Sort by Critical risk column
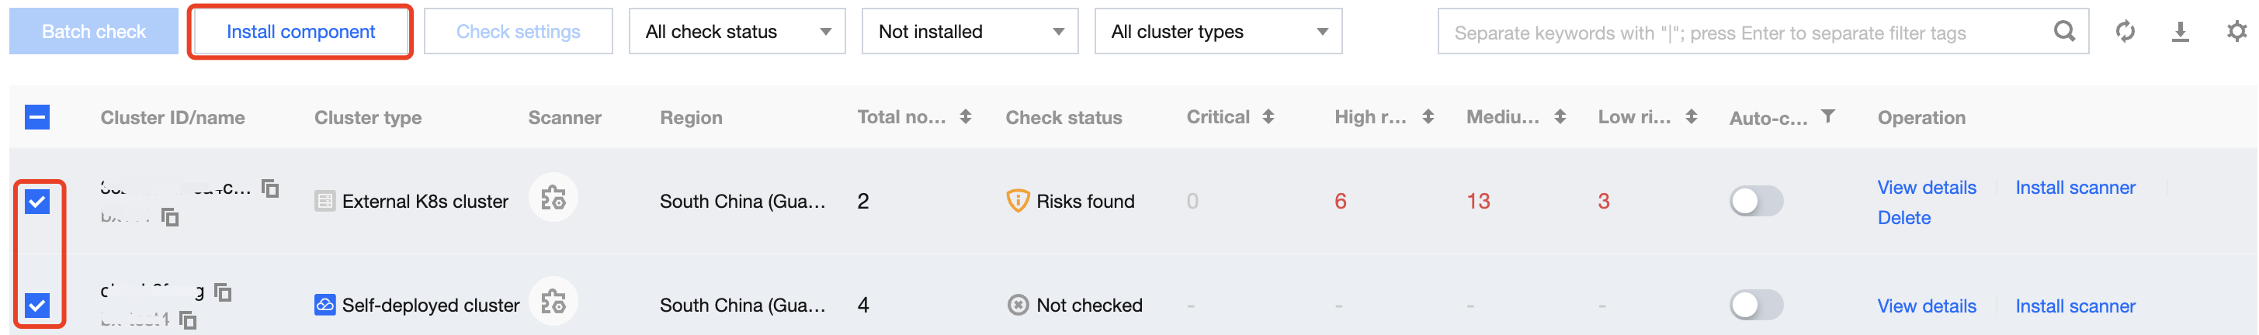This screenshot has width=2259, height=335. [x=1268, y=116]
